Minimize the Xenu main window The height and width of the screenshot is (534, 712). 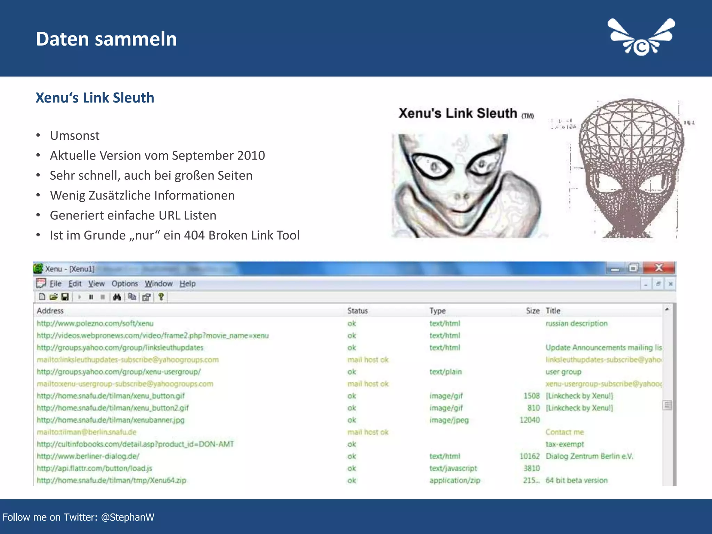pos(615,268)
